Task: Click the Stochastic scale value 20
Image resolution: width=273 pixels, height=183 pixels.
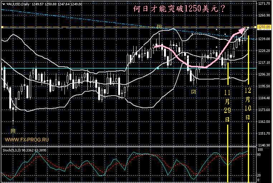Action: pyautogui.click(x=259, y=175)
